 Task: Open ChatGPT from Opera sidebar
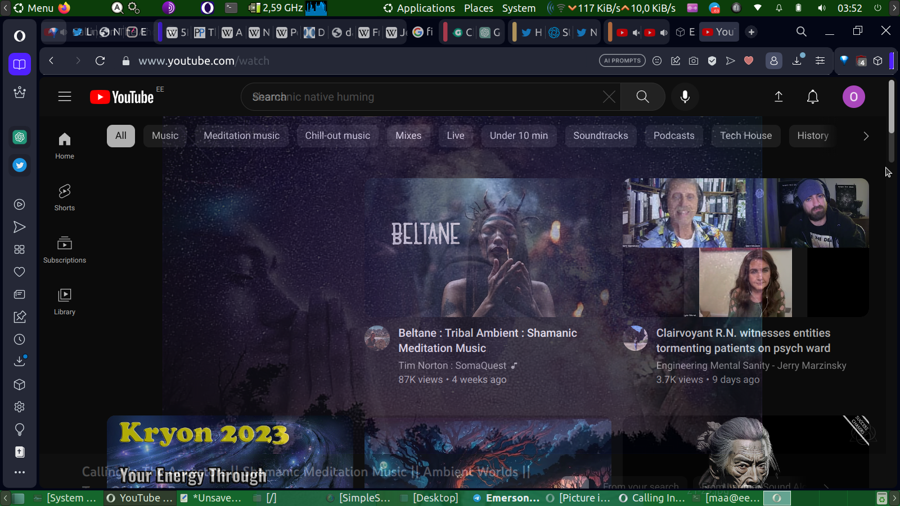(x=20, y=137)
